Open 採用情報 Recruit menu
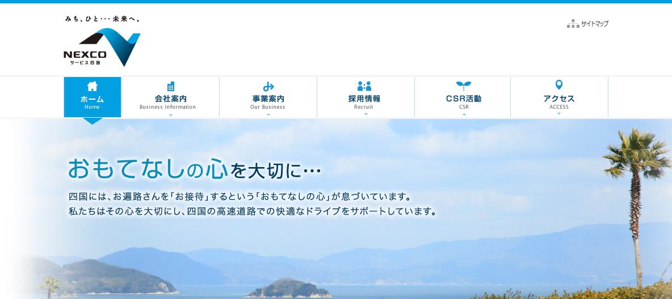This screenshot has width=672, height=299. [x=366, y=97]
